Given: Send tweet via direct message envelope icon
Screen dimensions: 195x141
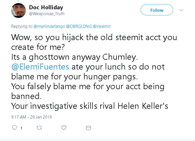Looking at the screenshot, I should coord(88,128).
